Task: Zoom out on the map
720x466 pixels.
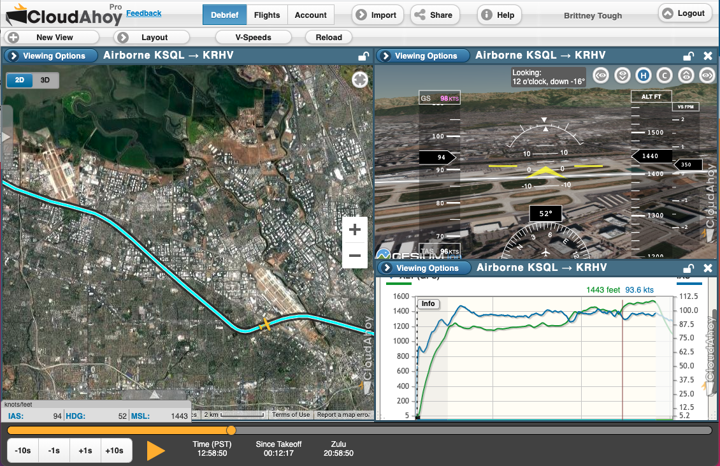Action: coord(354,256)
